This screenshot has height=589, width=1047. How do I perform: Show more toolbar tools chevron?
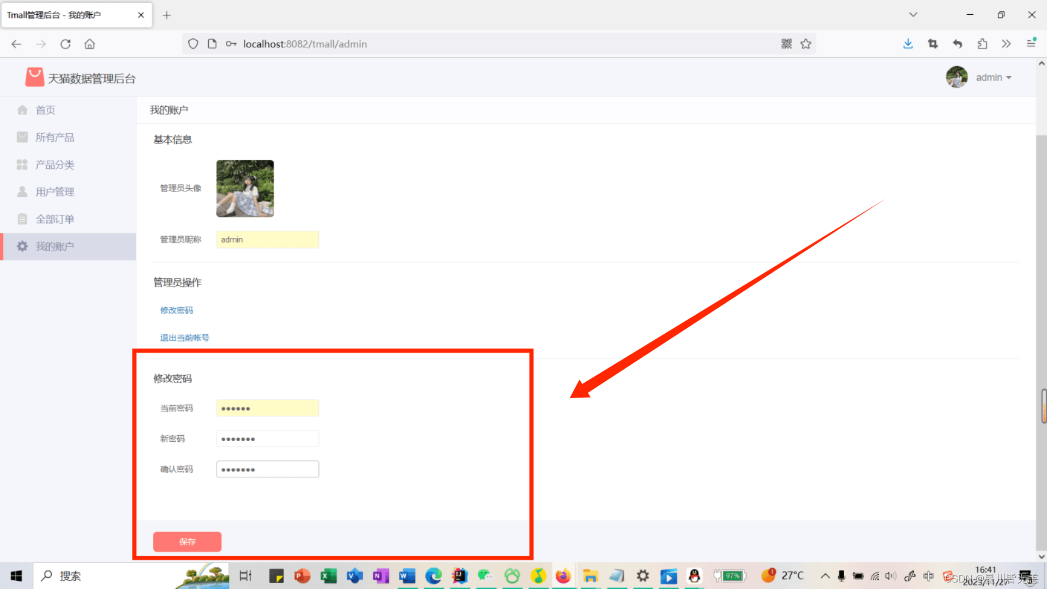click(1006, 44)
